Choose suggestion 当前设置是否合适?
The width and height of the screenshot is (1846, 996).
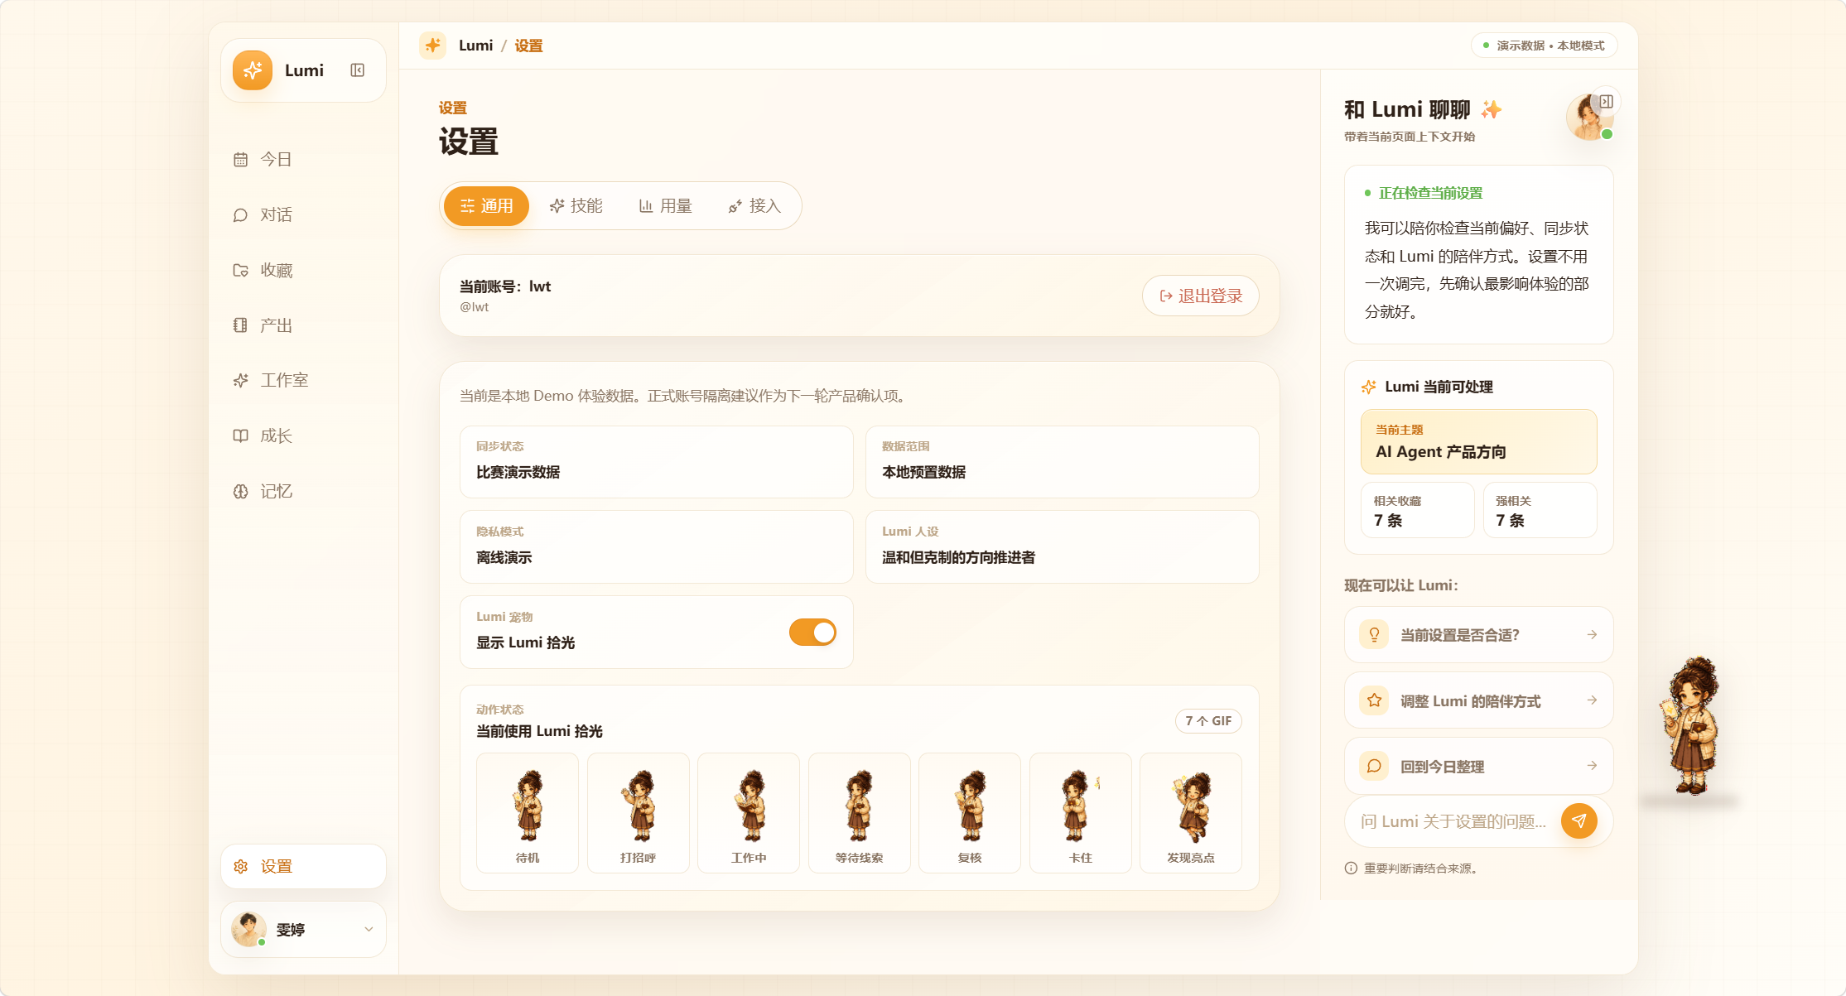pyautogui.click(x=1478, y=635)
